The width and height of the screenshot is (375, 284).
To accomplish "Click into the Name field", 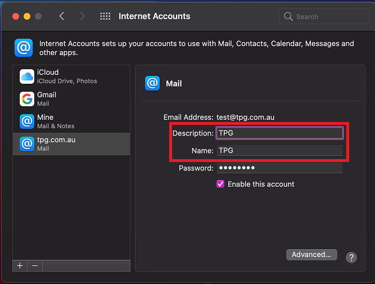I will point(279,151).
